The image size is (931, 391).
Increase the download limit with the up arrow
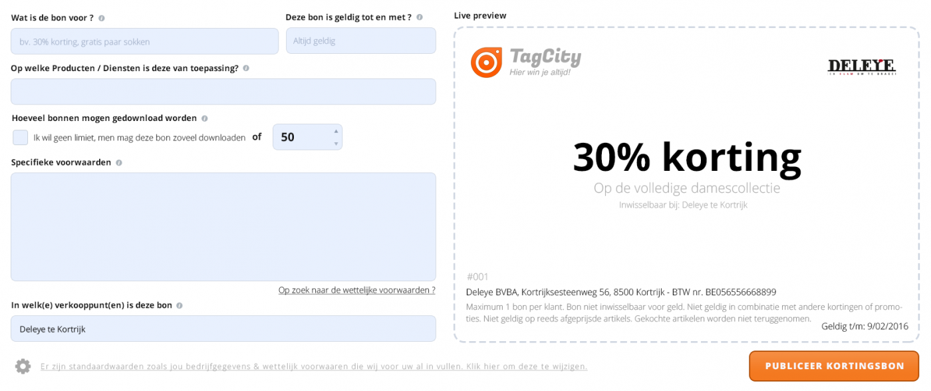(x=336, y=131)
